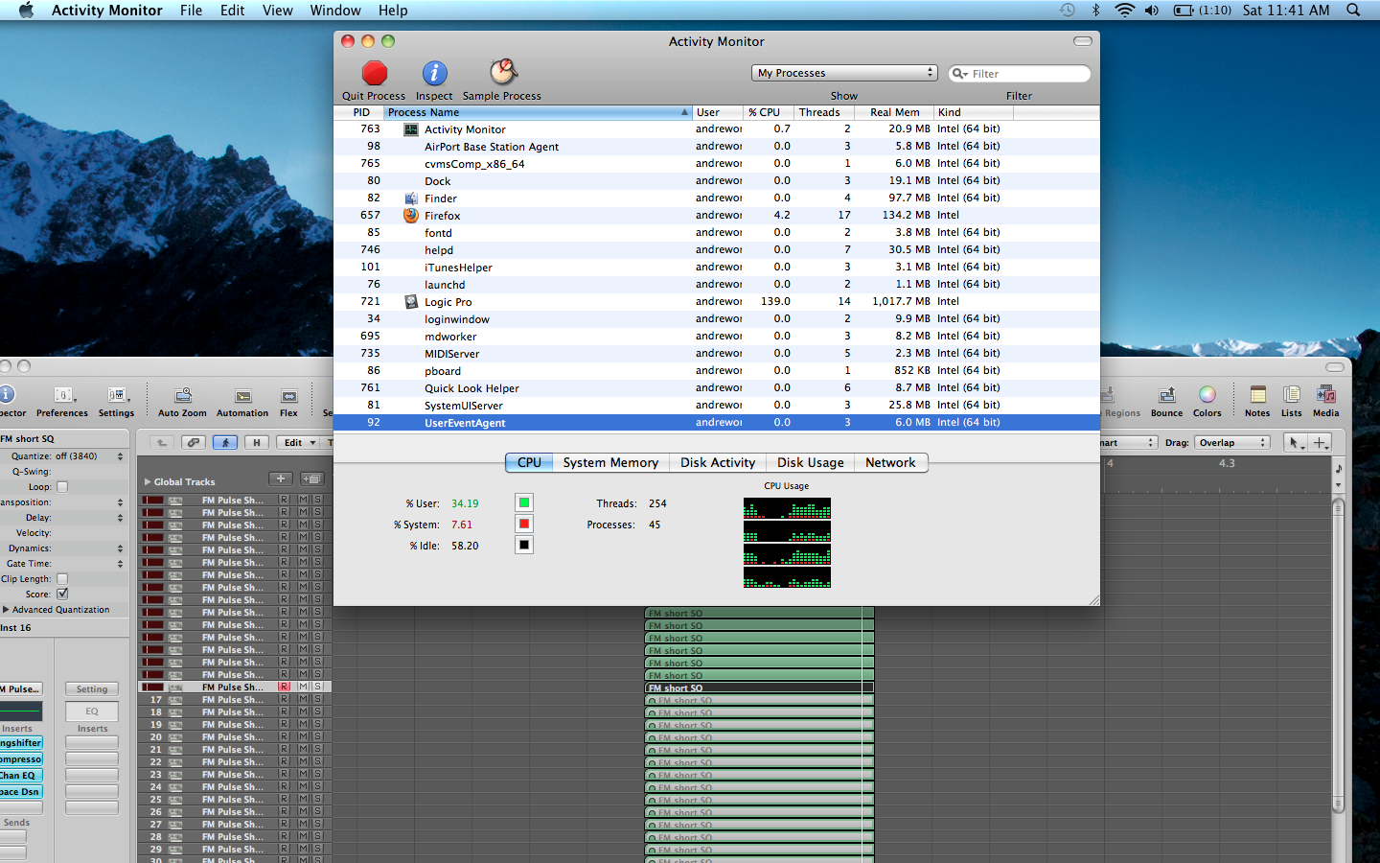
Task: Click the Time Machine icon in menu bar
Action: (x=1067, y=10)
